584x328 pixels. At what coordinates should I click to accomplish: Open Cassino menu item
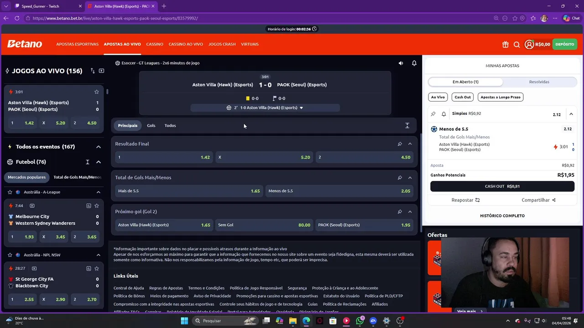click(155, 44)
